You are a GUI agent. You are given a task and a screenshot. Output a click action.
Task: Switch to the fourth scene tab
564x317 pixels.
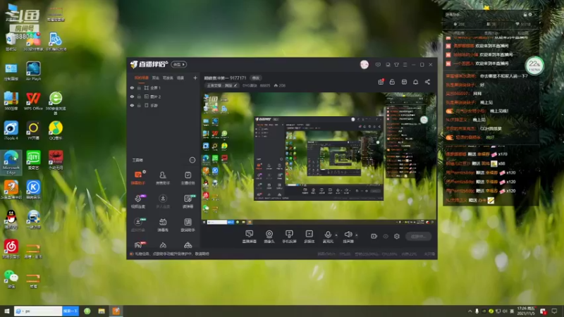coord(180,77)
